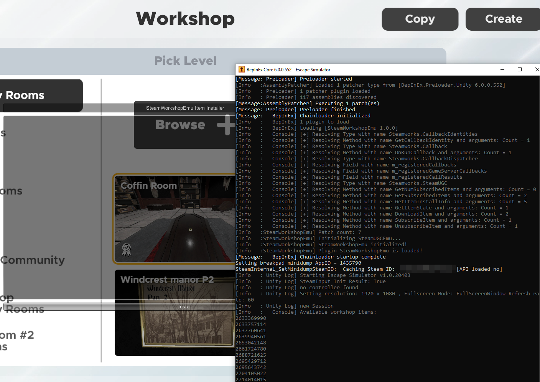540x382 pixels.
Task: Click the Copy button
Action: pos(420,19)
